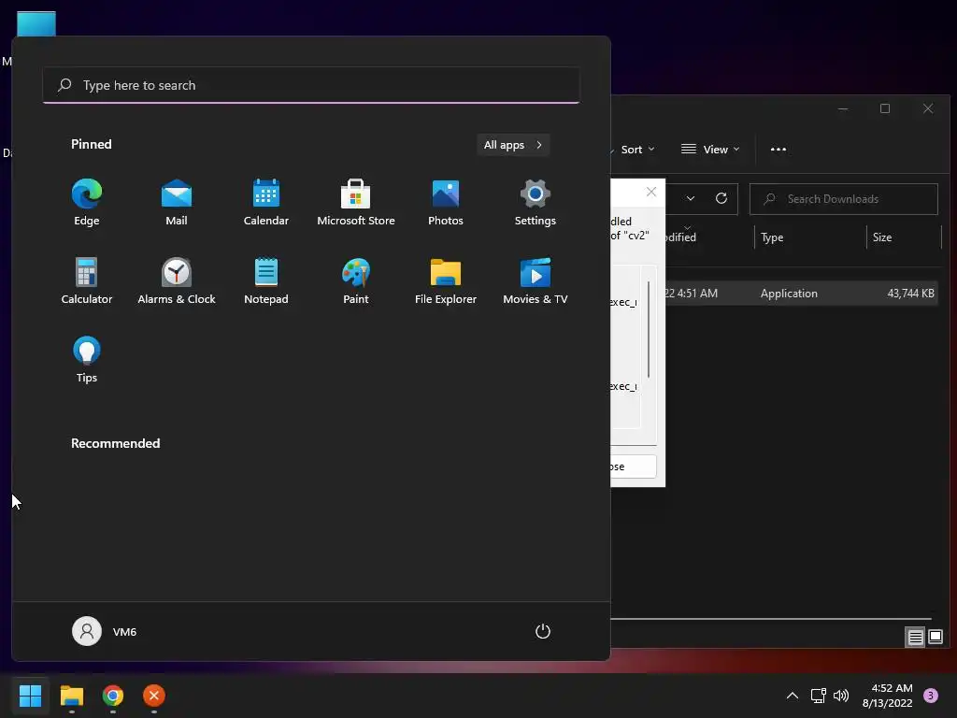Close the white error dialog
The height and width of the screenshot is (718, 957).
click(651, 192)
